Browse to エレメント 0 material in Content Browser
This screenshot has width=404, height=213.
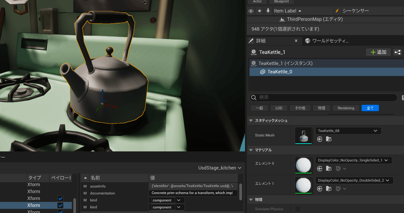(x=329, y=169)
